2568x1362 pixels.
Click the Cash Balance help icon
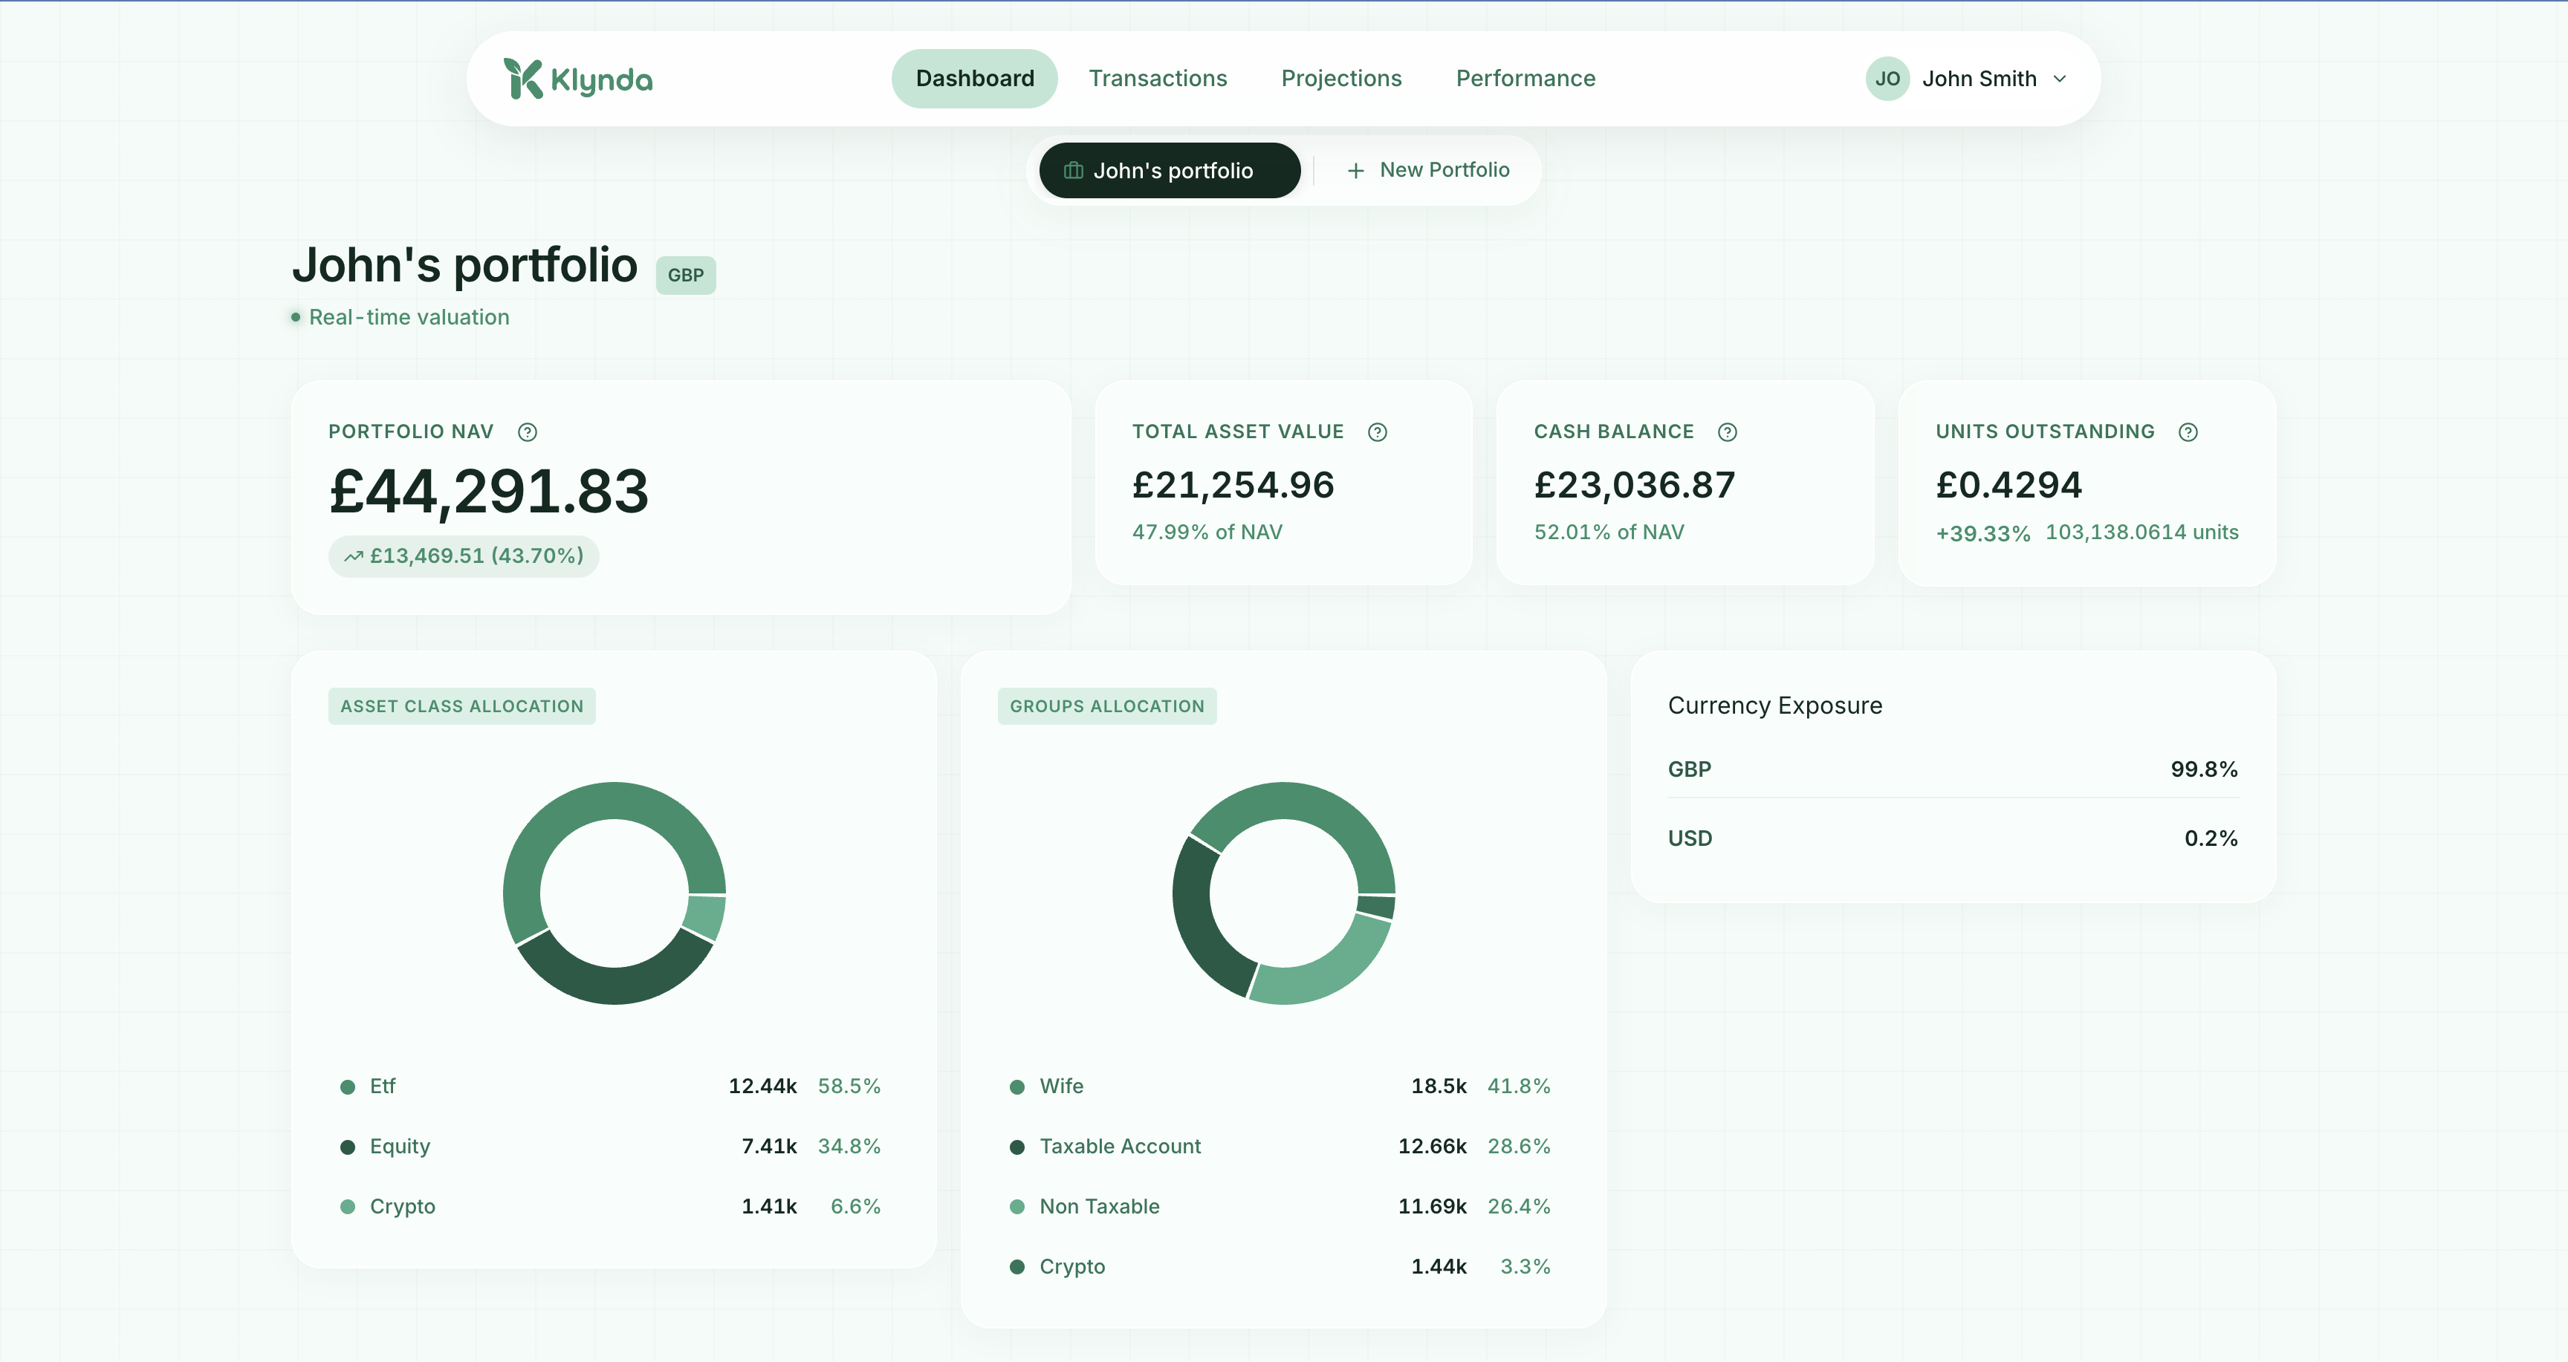[1727, 431]
